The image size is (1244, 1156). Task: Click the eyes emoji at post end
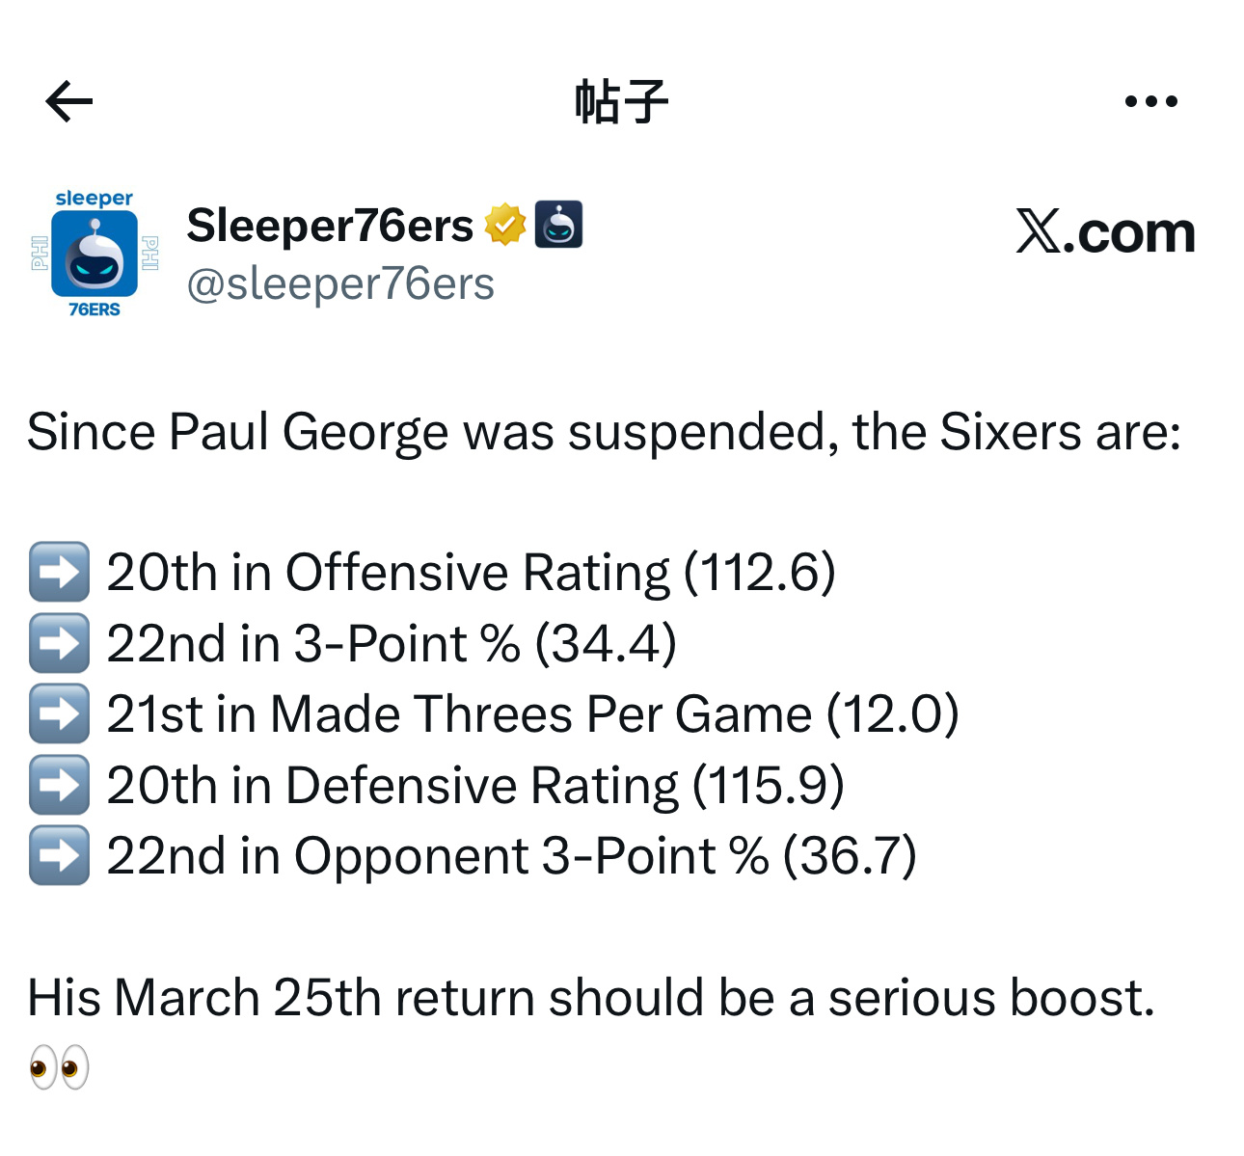pyautogui.click(x=59, y=1067)
